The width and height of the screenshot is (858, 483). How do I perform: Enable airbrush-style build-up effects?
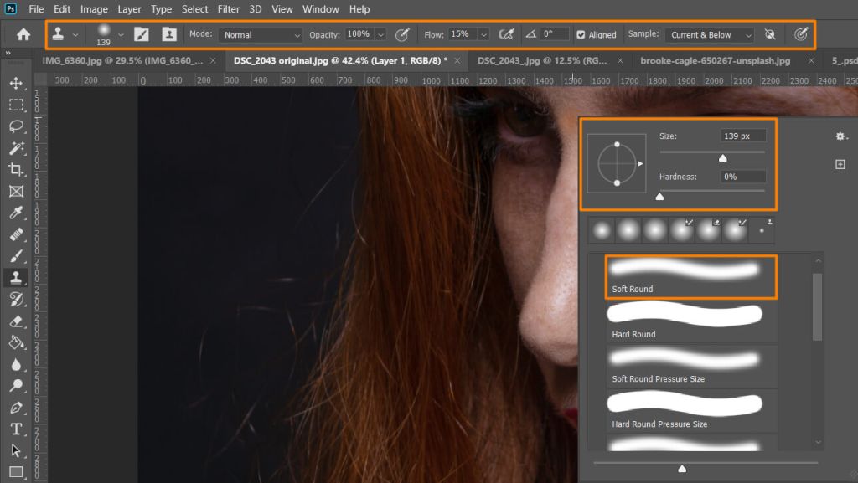[506, 34]
